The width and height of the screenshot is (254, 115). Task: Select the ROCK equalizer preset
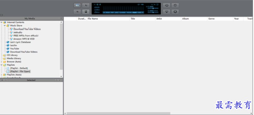tap(107, 12)
